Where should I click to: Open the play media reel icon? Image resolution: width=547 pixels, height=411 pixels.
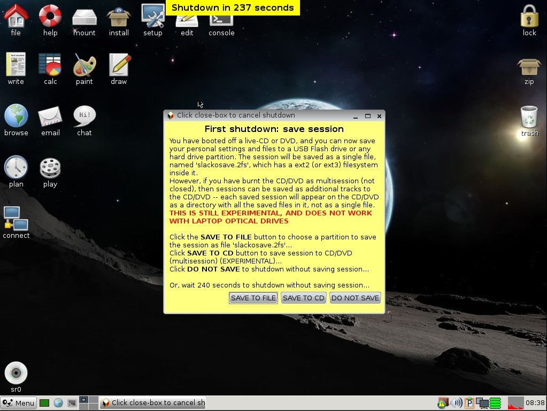click(x=50, y=168)
